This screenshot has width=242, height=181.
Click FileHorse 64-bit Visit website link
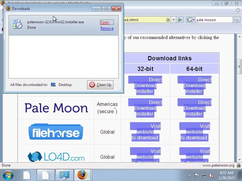pyautogui.click(x=194, y=132)
